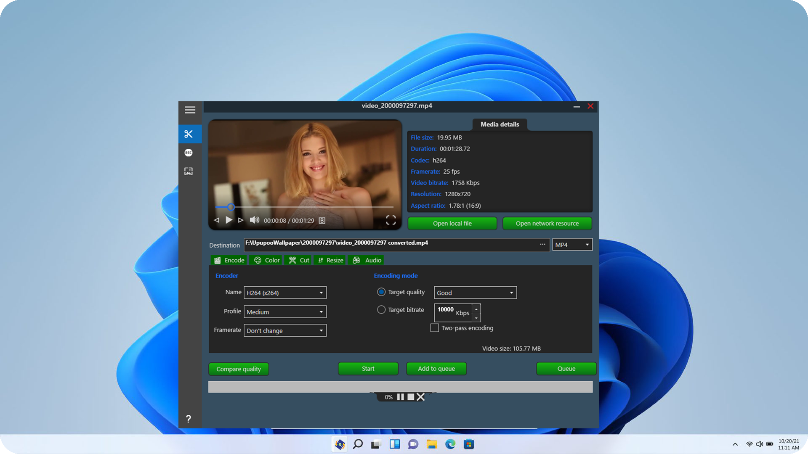Image resolution: width=808 pixels, height=454 pixels.
Task: Enable Two-pass encoding checkbox
Action: (435, 328)
